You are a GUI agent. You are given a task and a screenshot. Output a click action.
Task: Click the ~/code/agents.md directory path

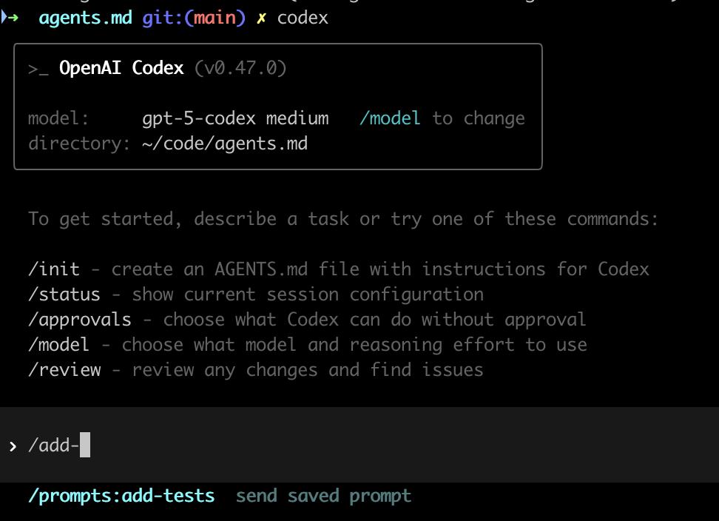tap(224, 144)
